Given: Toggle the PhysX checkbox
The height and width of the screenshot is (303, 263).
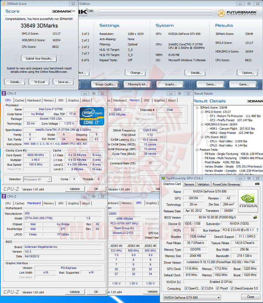Looking at the screenshot, I should pyautogui.click(x=217, y=288).
